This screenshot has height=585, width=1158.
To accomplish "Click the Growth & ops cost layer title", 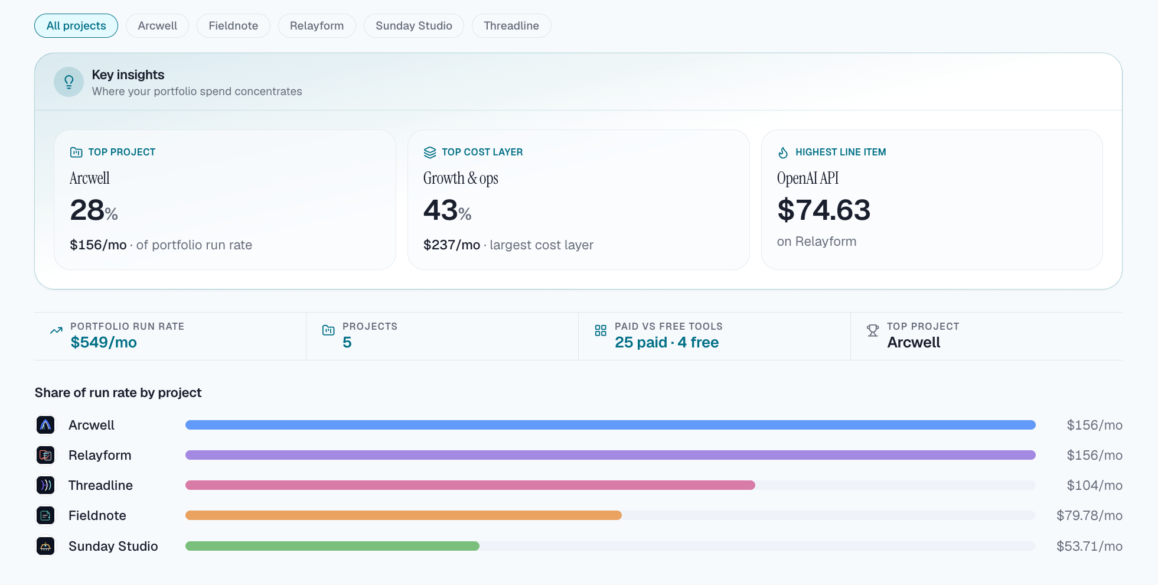I will pos(461,178).
